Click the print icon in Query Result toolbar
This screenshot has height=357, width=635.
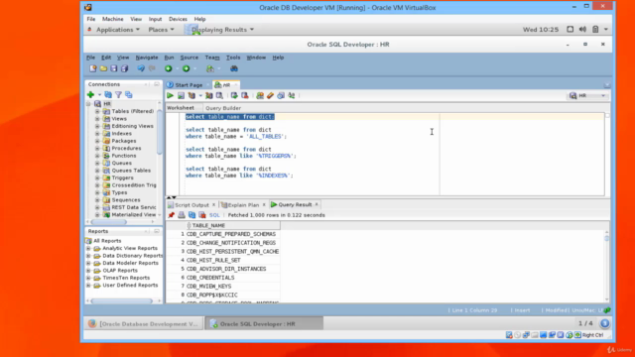point(182,215)
